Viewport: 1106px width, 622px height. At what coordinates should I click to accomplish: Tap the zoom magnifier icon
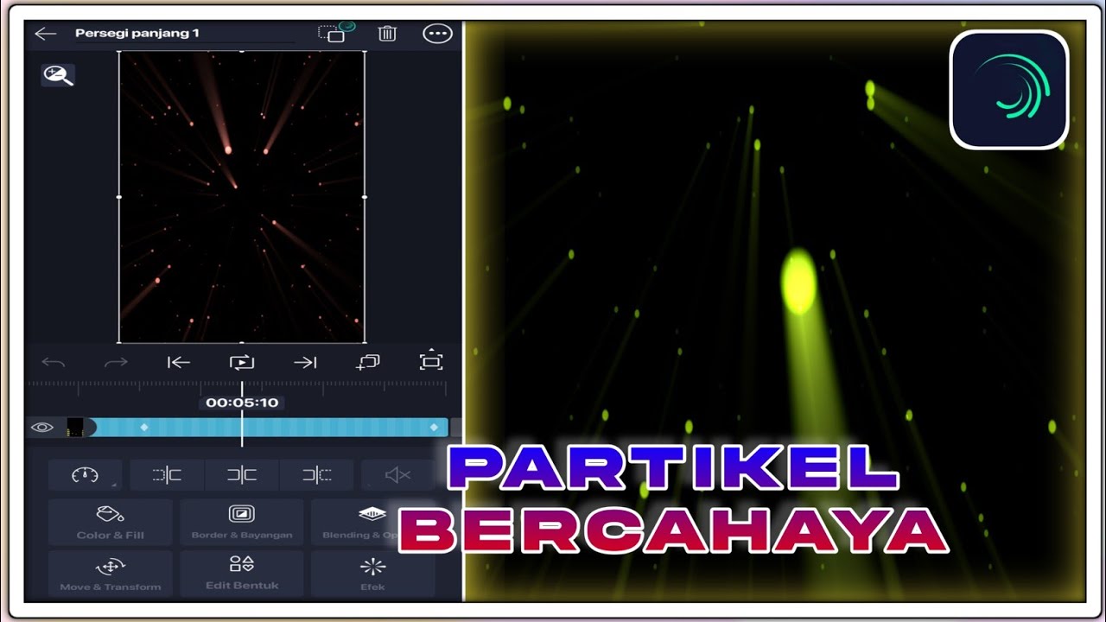59,75
